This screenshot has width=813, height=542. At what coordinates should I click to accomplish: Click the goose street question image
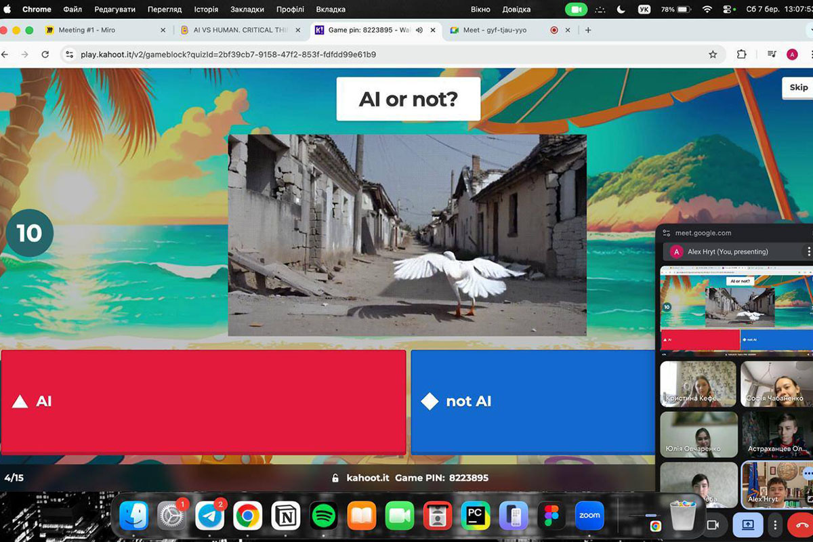coord(407,235)
